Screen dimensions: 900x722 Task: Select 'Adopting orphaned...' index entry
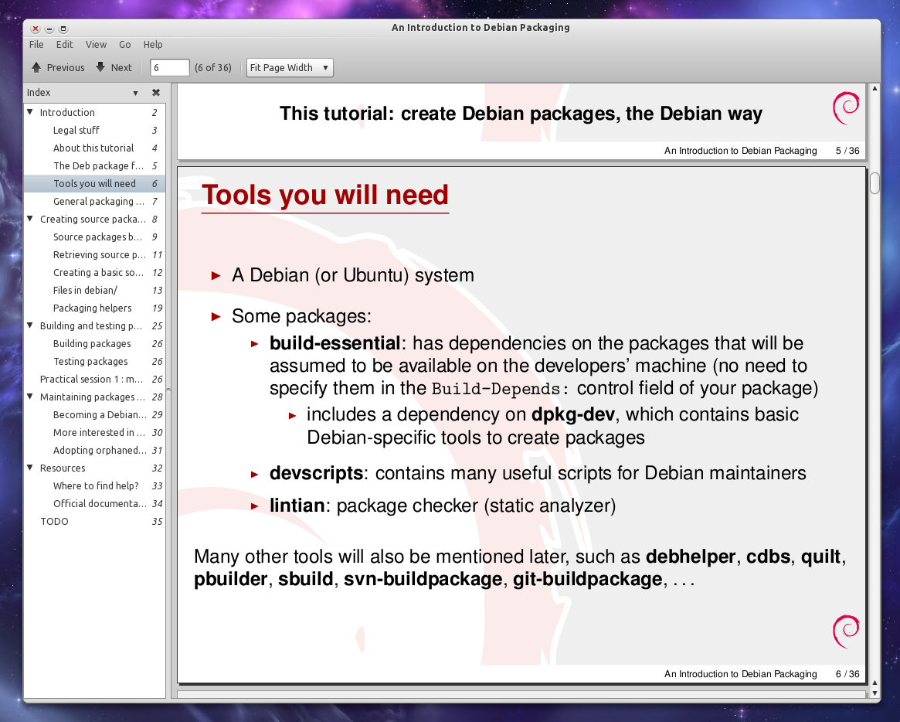coord(95,451)
